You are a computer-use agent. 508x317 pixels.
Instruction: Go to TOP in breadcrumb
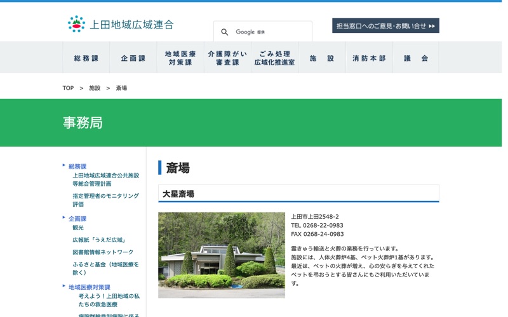pos(68,88)
